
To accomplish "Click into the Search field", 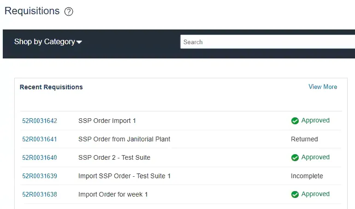I will (267, 42).
